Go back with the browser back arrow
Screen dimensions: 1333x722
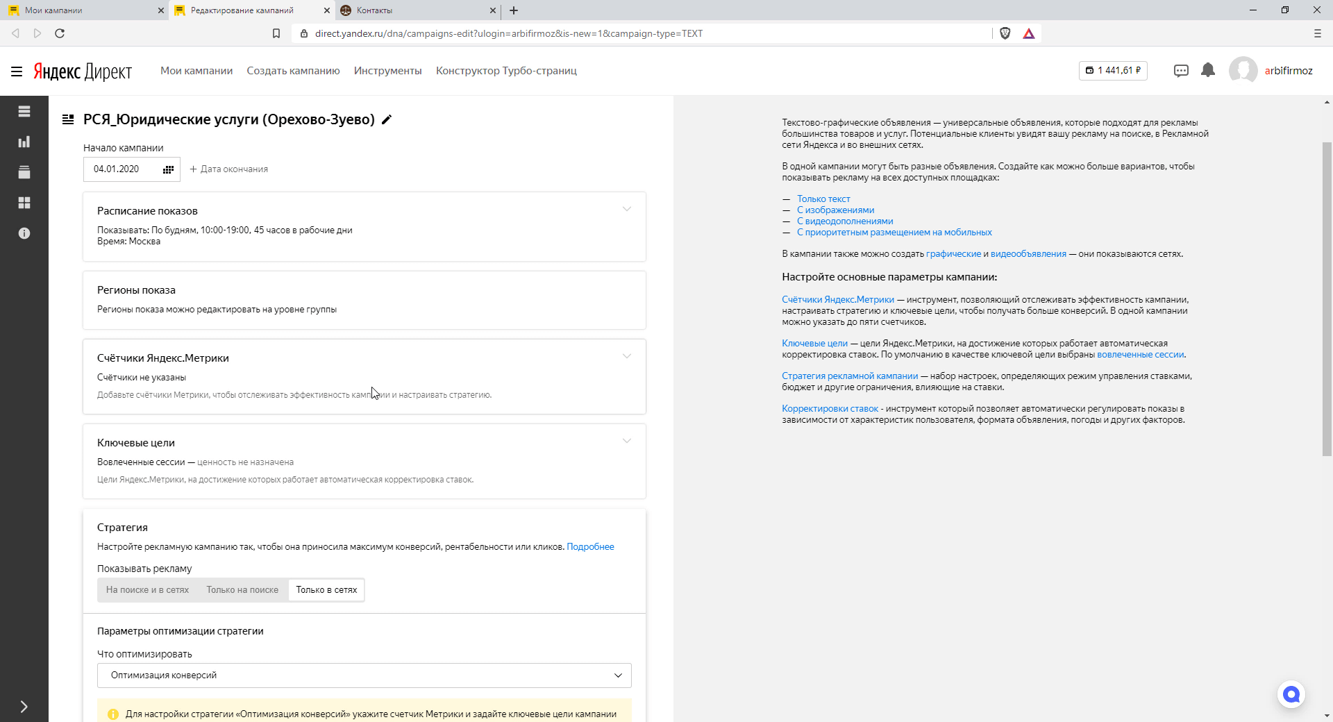pyautogui.click(x=16, y=33)
